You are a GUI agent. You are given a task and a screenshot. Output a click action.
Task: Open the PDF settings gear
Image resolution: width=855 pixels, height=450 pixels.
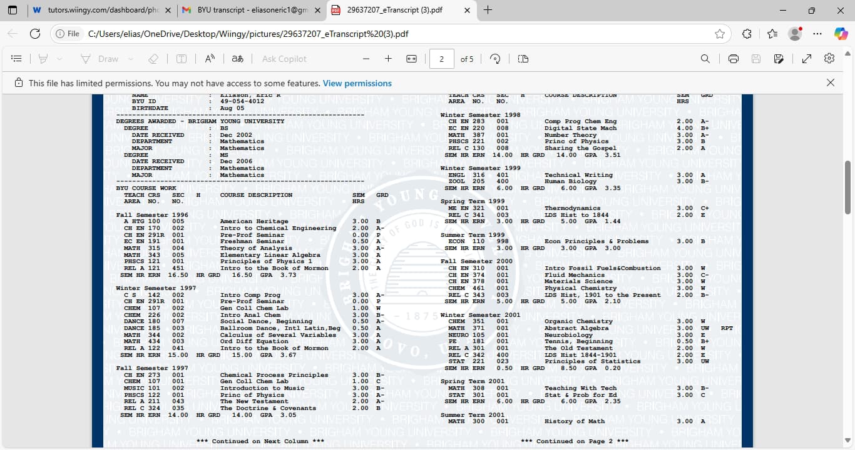pyautogui.click(x=829, y=59)
